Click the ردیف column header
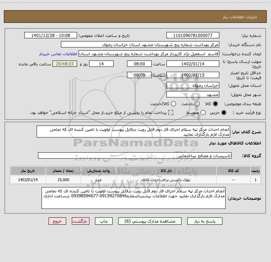This screenshot has height=262, width=271. 256,171
